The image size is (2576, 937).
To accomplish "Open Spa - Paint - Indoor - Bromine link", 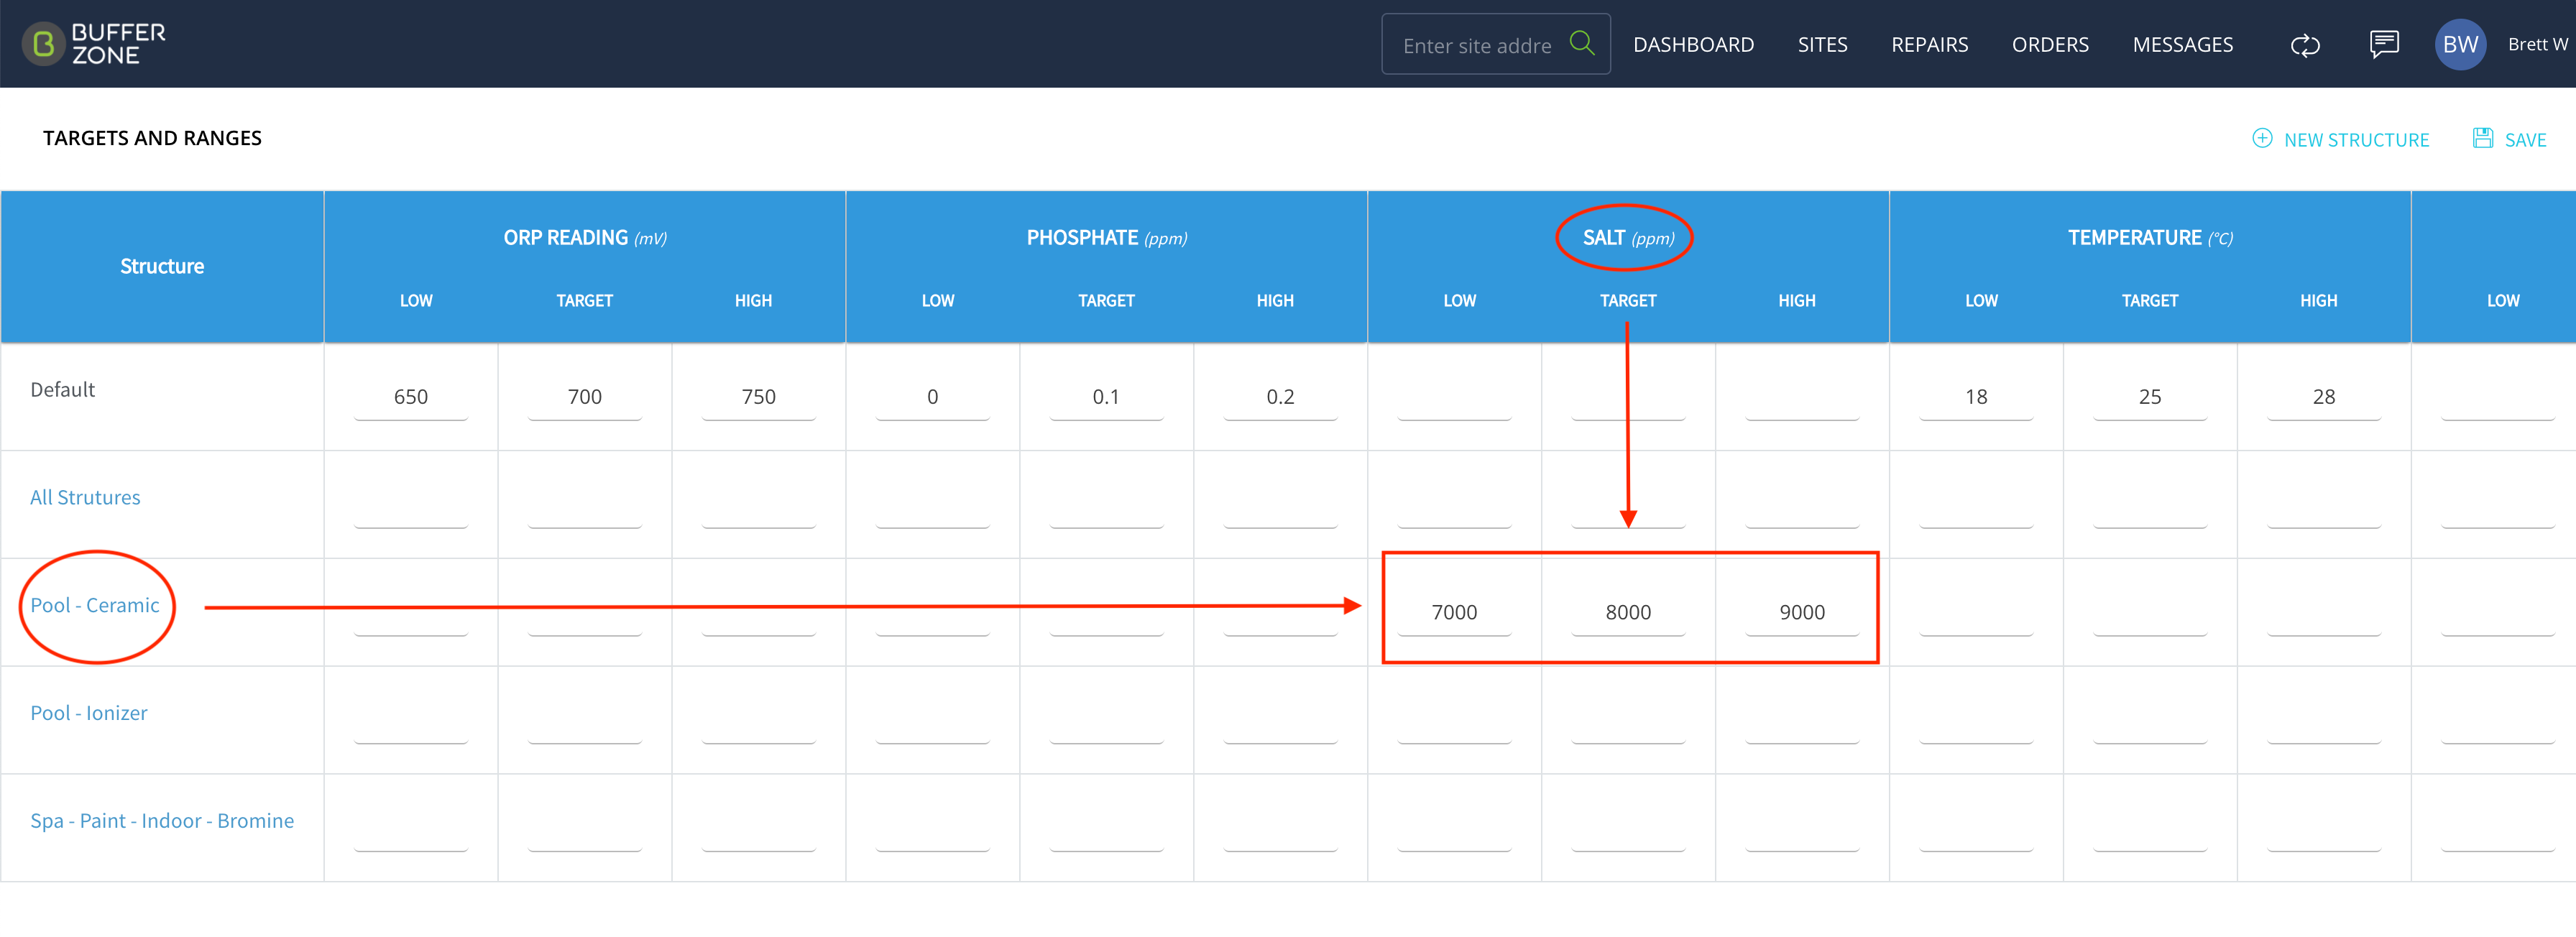I will click(x=162, y=821).
